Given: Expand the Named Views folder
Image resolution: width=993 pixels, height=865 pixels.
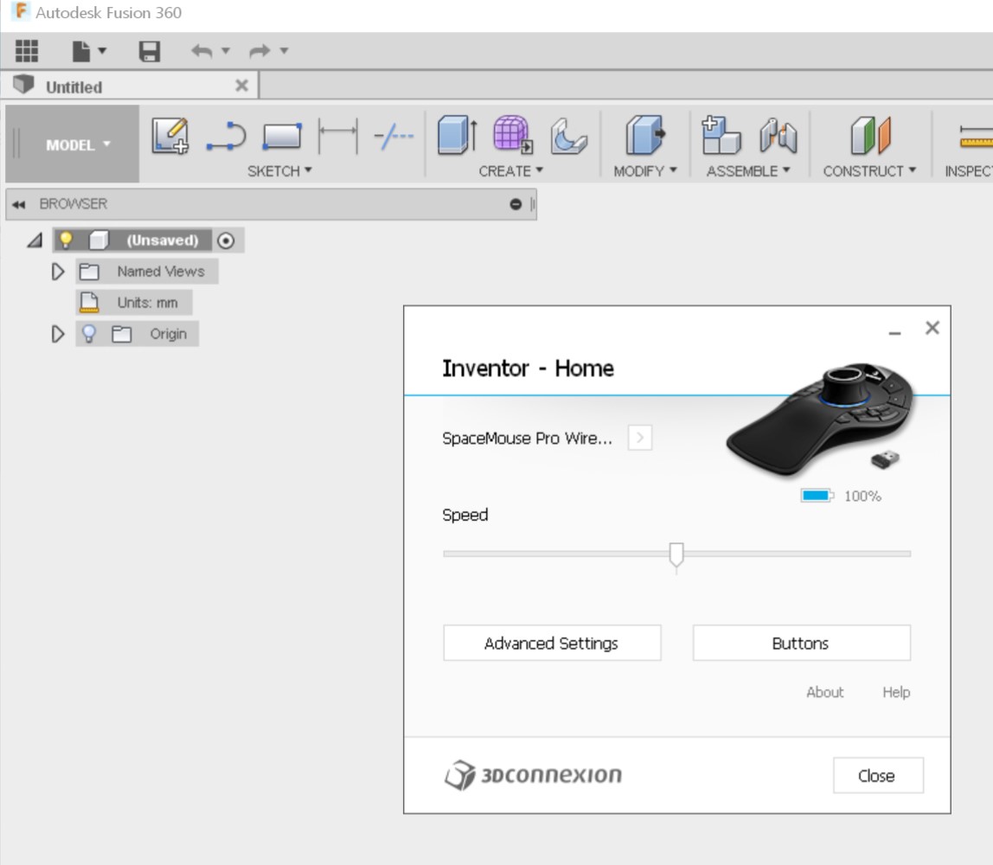Looking at the screenshot, I should pos(58,272).
